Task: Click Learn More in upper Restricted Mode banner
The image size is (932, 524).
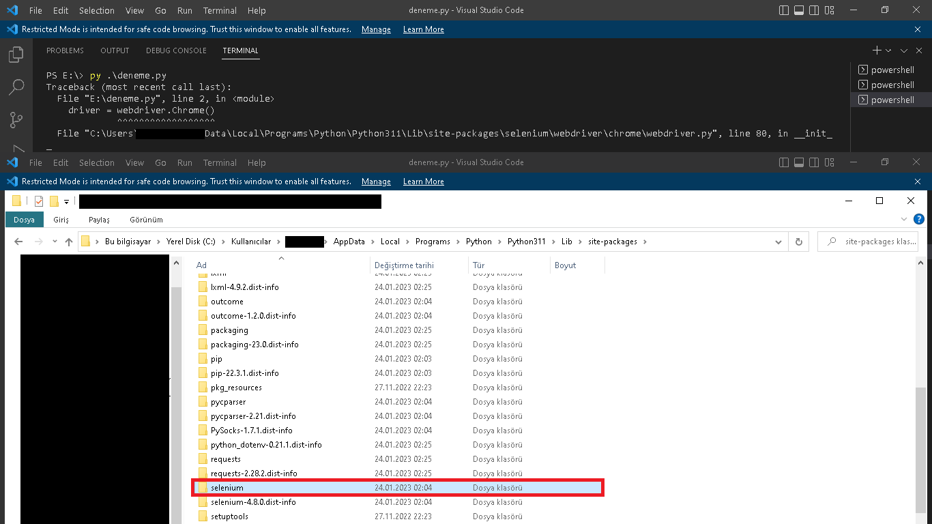Action: (423, 29)
